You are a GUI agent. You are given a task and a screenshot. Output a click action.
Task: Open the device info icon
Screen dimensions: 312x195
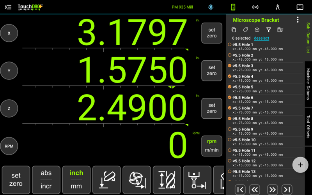[233, 7]
